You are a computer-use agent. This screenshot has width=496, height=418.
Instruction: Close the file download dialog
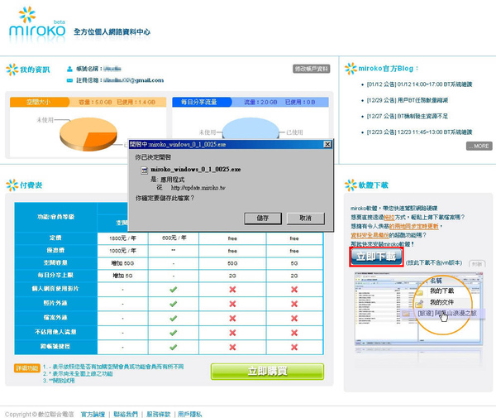pos(327,144)
